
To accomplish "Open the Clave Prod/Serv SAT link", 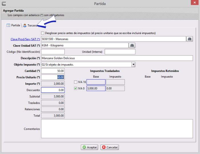I will pos(25,39).
